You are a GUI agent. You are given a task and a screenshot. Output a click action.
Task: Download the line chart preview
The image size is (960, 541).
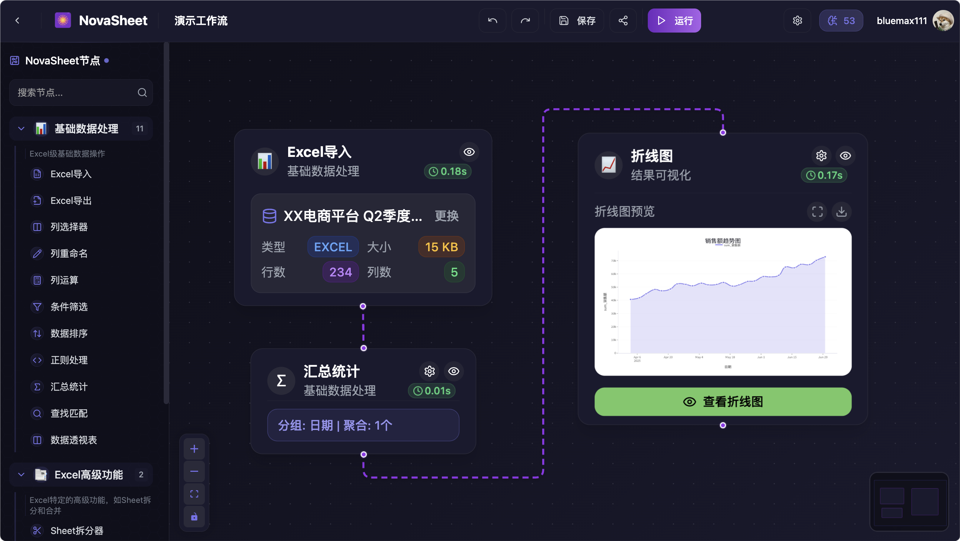pyautogui.click(x=841, y=212)
